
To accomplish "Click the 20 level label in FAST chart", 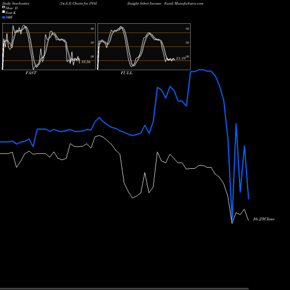I will pos(92,56).
